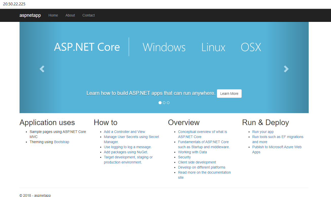Click the Run & Deploy heading
The image size is (331, 197).
click(266, 123)
